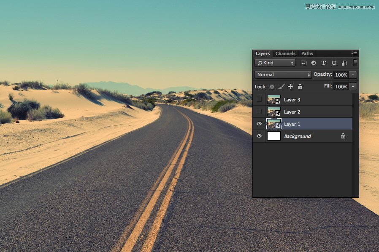Switch to the Channels tab
Image resolution: width=379 pixels, height=252 pixels.
click(x=285, y=53)
